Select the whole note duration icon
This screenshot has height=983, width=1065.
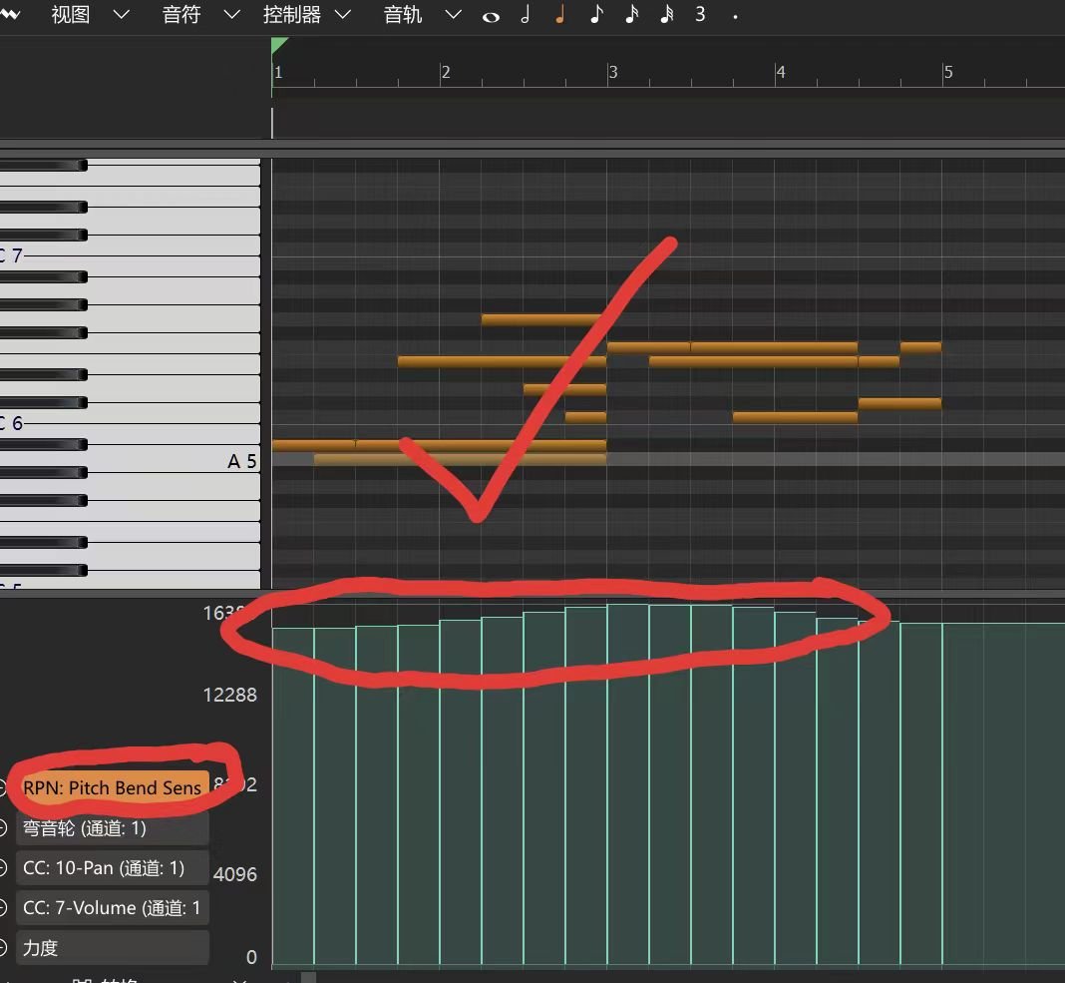490,16
